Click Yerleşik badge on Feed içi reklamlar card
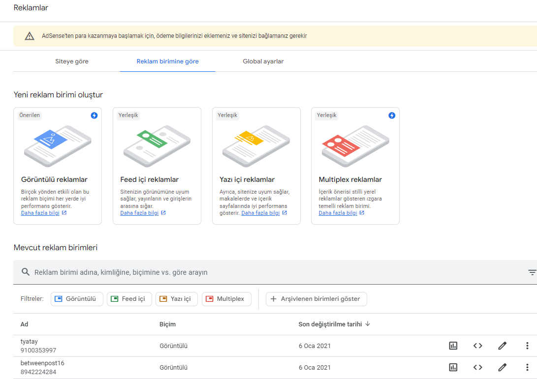Viewport: 537px width, 379px height. [128, 116]
